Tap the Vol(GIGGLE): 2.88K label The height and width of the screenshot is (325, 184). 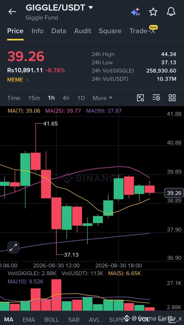pos(32,273)
